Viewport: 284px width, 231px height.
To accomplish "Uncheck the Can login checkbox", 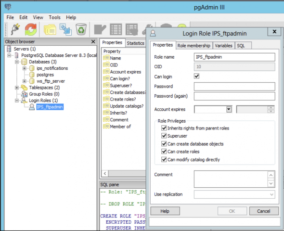I will (196, 76).
